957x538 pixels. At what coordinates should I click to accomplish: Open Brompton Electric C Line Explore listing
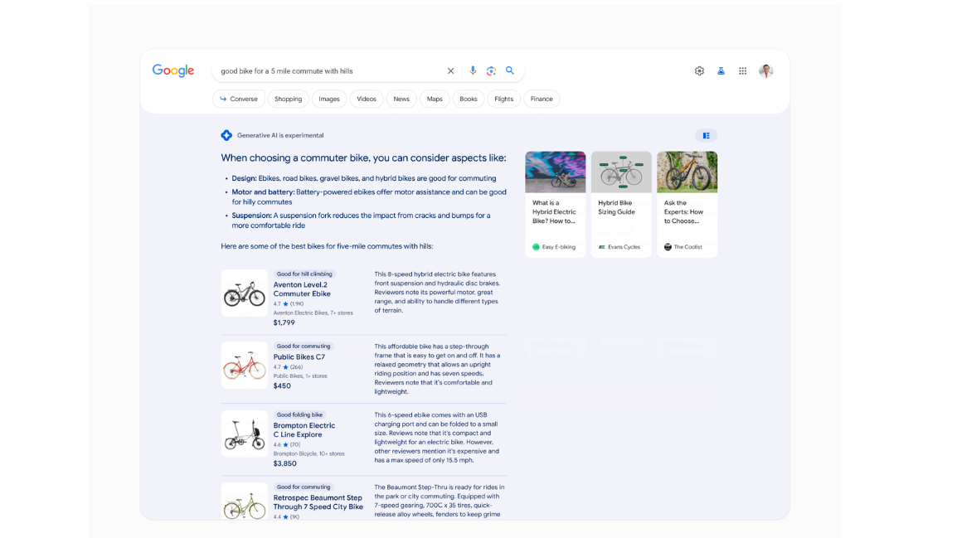(304, 430)
